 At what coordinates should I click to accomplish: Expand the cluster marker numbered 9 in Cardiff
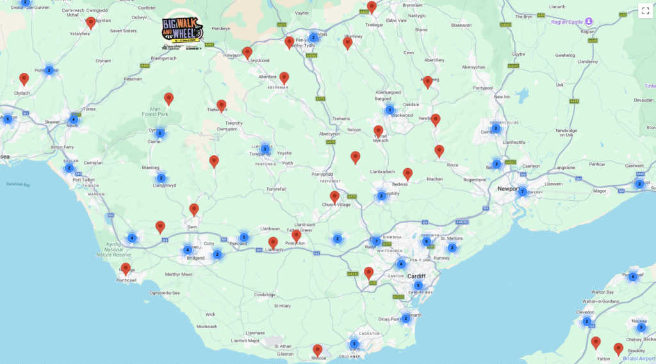[x=427, y=242]
